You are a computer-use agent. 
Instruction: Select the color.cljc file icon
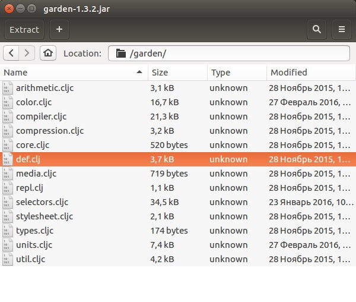[x=8, y=102]
